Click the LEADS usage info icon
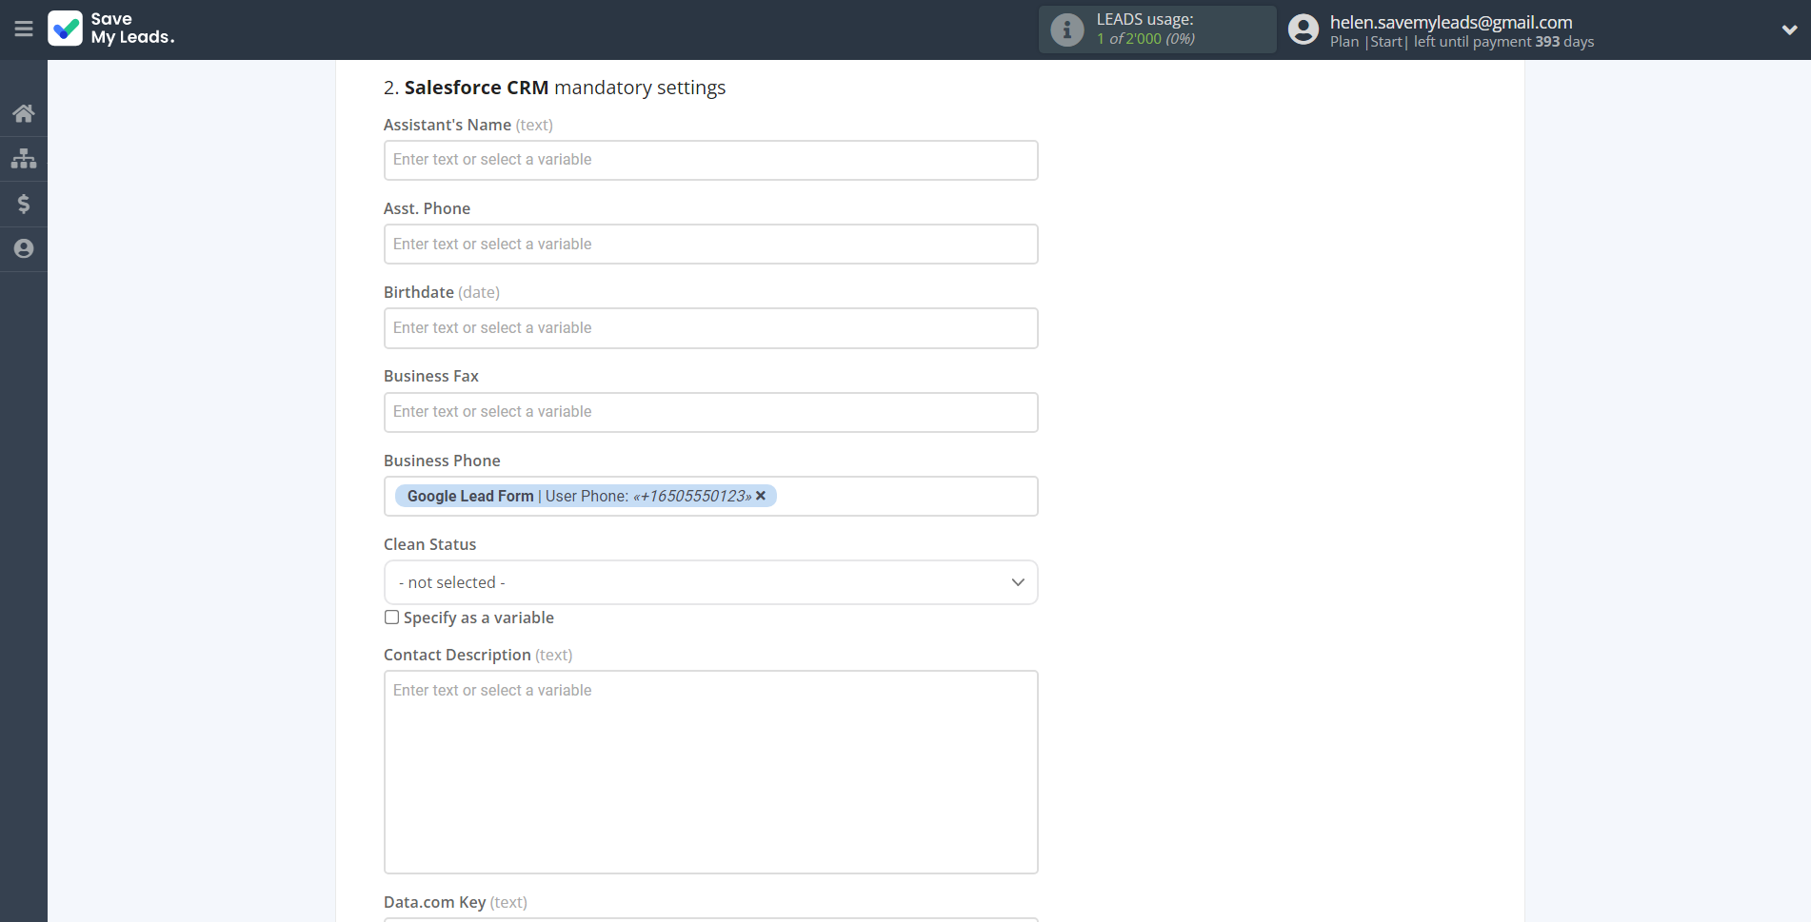Image resolution: width=1811 pixels, height=922 pixels. click(1066, 29)
